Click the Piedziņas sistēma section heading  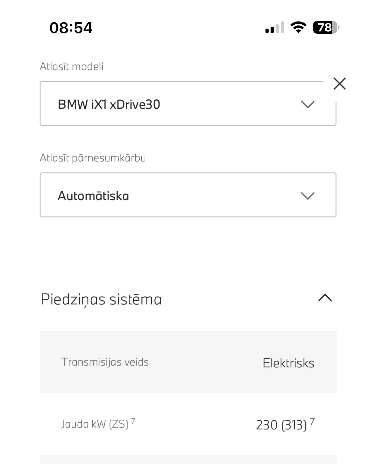(101, 299)
